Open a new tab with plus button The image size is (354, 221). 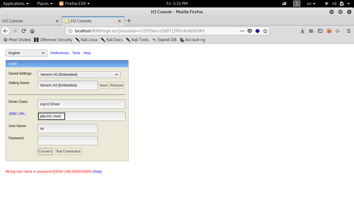[x=129, y=21]
